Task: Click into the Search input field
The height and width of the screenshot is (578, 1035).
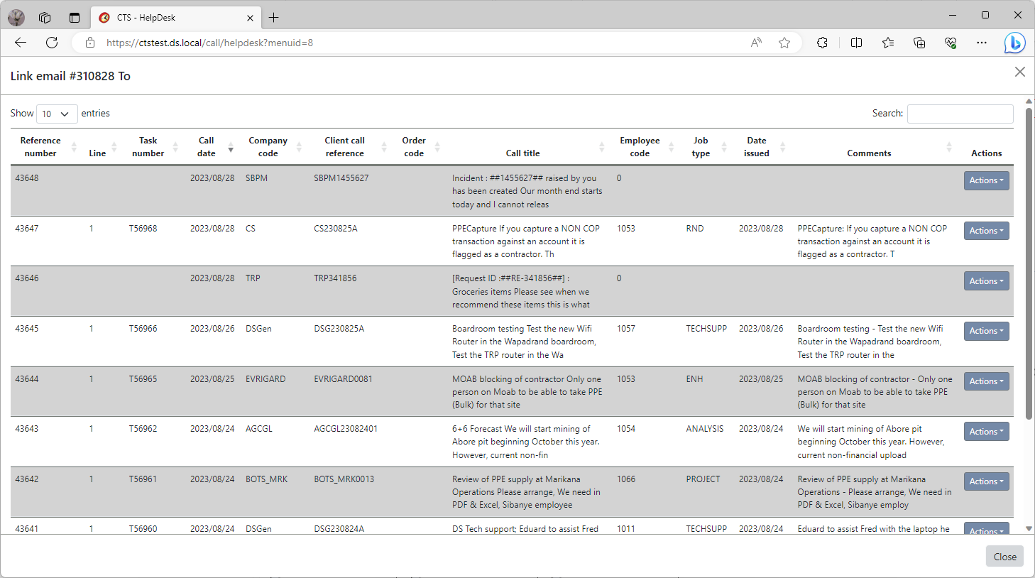Action: click(960, 114)
